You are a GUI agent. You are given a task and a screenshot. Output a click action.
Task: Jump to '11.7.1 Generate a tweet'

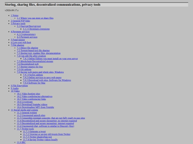[34, 132]
